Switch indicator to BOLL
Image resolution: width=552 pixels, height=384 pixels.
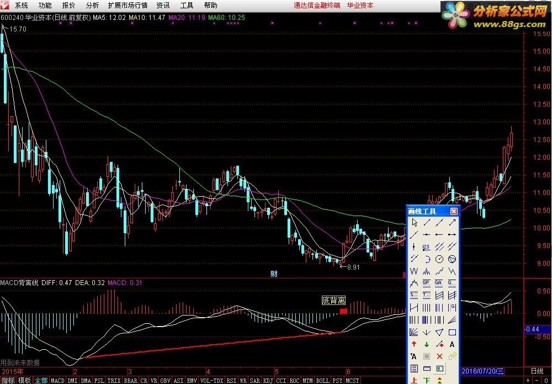click(x=322, y=381)
